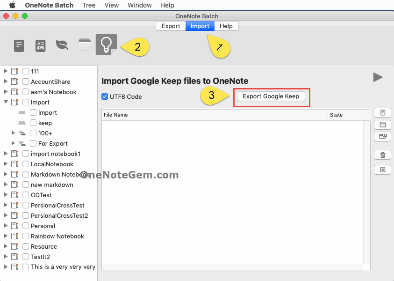Check the asm's Notebook checkbox

pos(26,92)
